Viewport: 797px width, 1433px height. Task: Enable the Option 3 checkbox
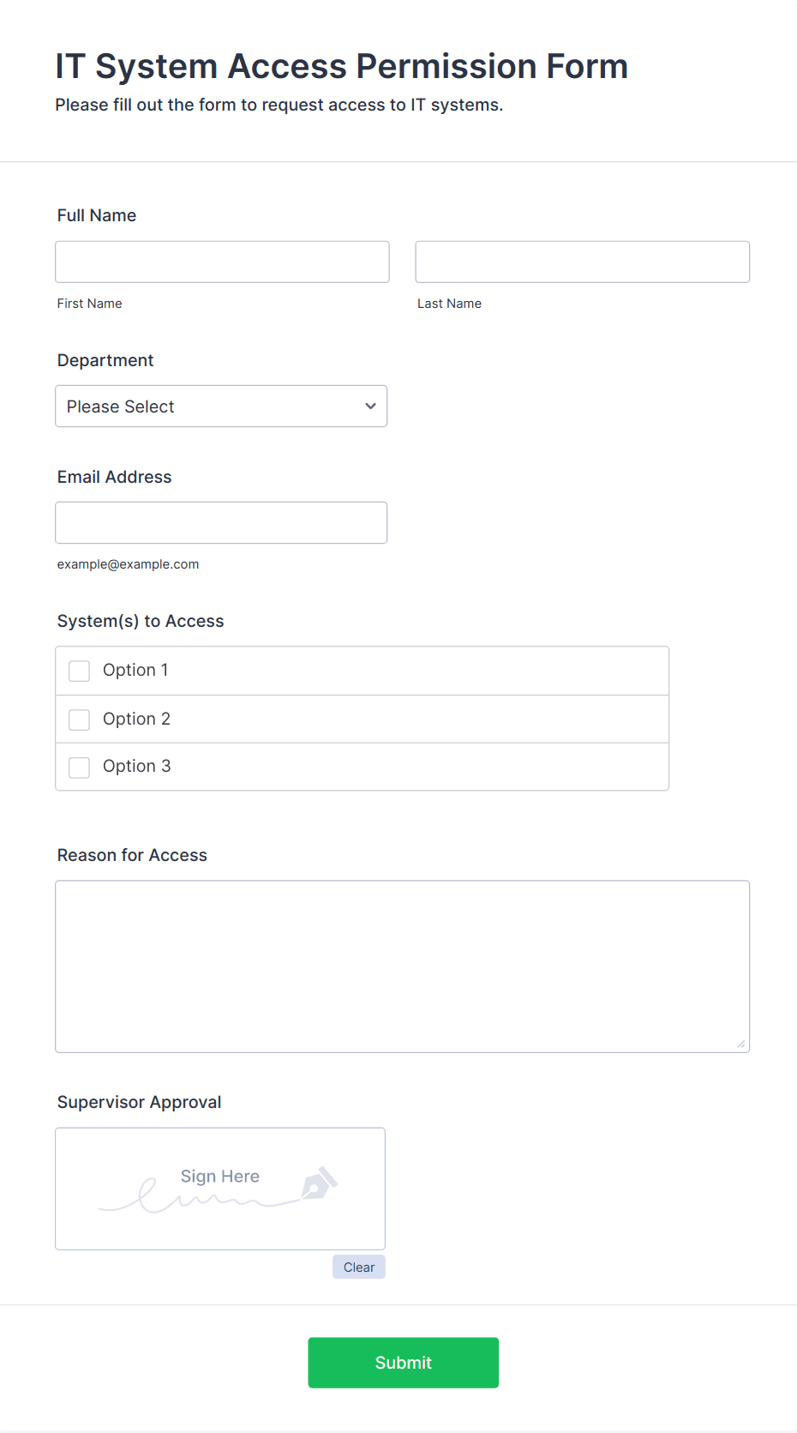click(80, 767)
